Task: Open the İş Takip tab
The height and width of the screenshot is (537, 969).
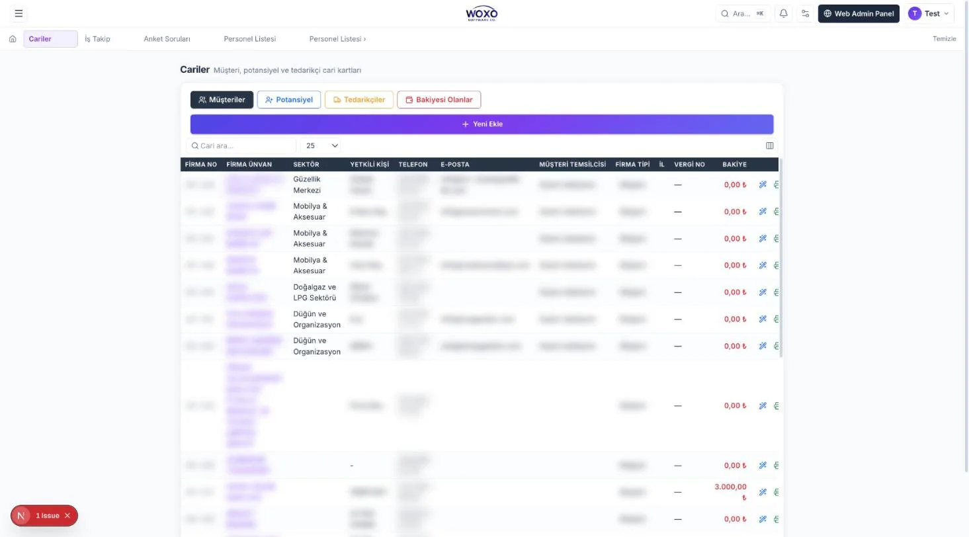Action: point(97,39)
